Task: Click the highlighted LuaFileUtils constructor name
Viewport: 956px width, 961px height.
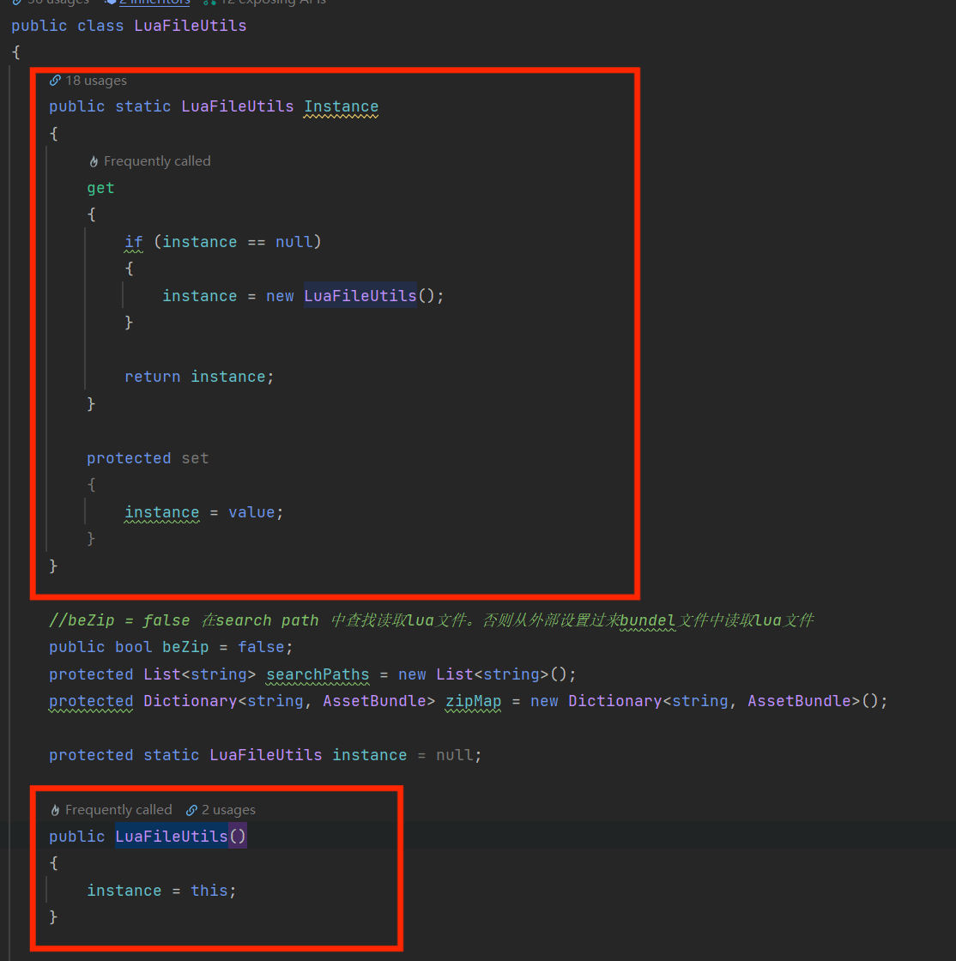Action: tap(172, 837)
